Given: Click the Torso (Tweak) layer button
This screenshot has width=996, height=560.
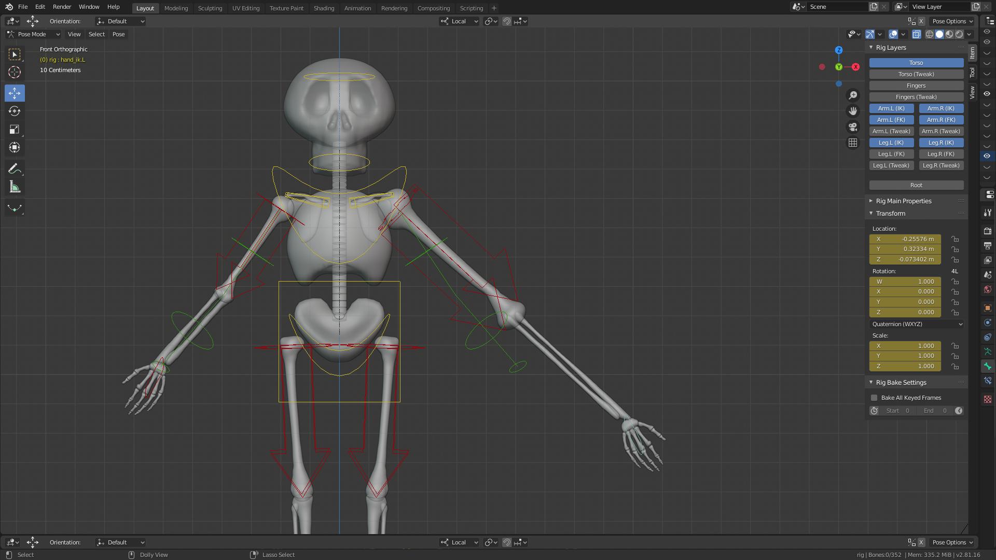Looking at the screenshot, I should click(916, 74).
